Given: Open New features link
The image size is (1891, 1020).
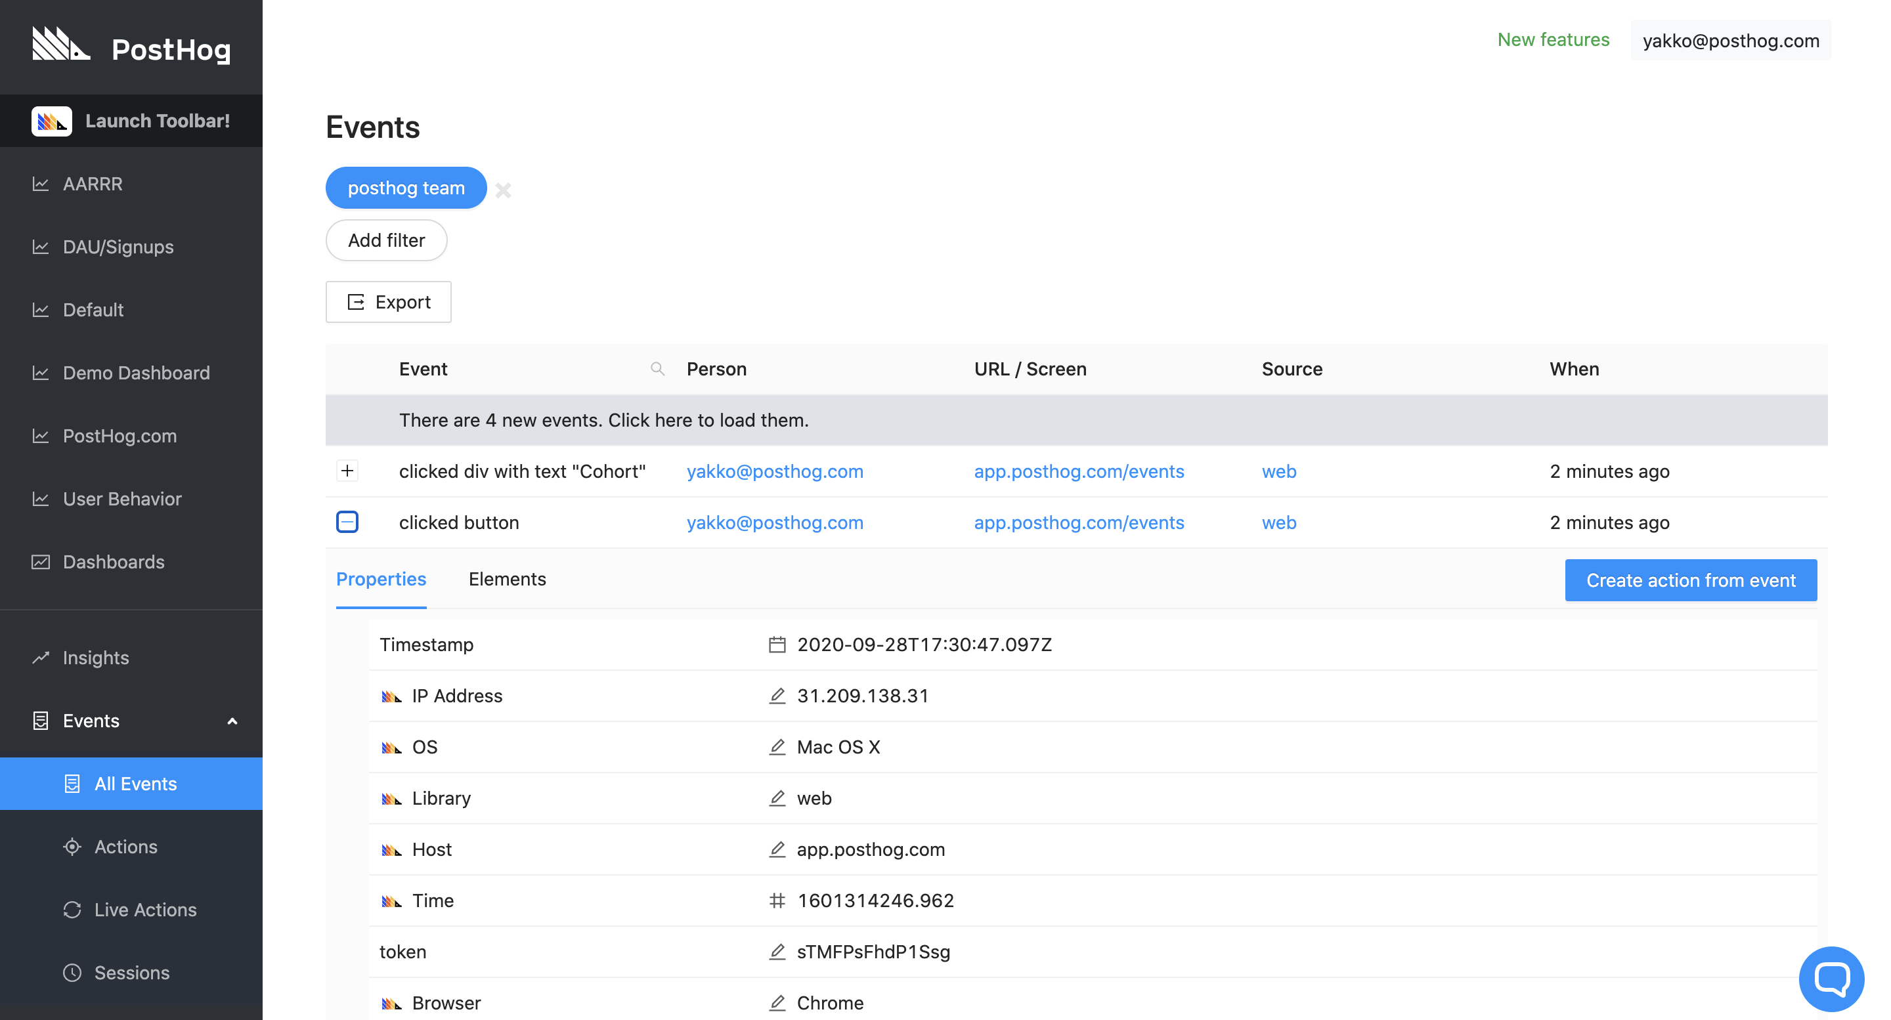Looking at the screenshot, I should click(x=1553, y=39).
